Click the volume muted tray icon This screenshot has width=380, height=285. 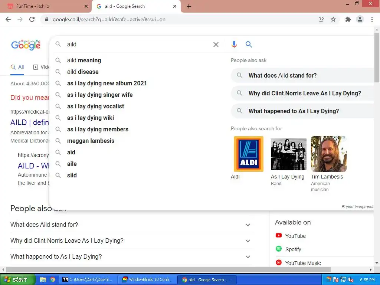[350, 280]
